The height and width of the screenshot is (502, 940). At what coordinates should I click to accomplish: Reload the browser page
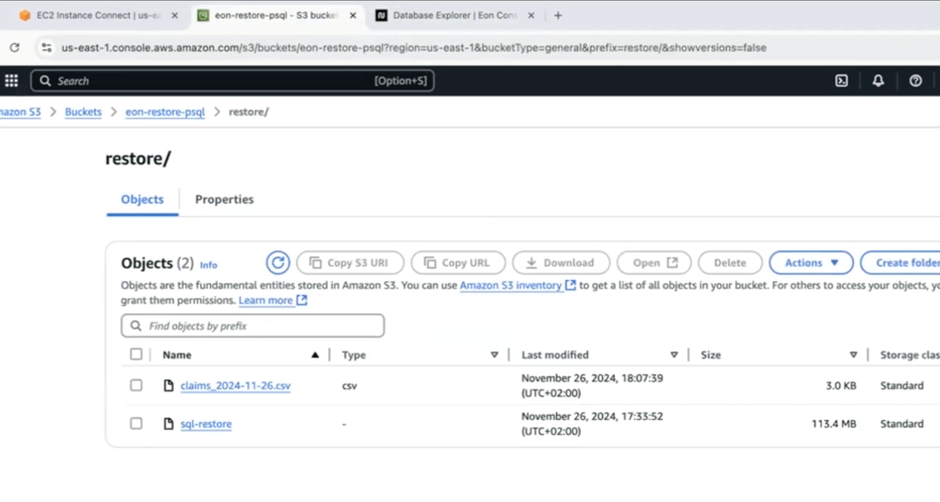tap(15, 48)
